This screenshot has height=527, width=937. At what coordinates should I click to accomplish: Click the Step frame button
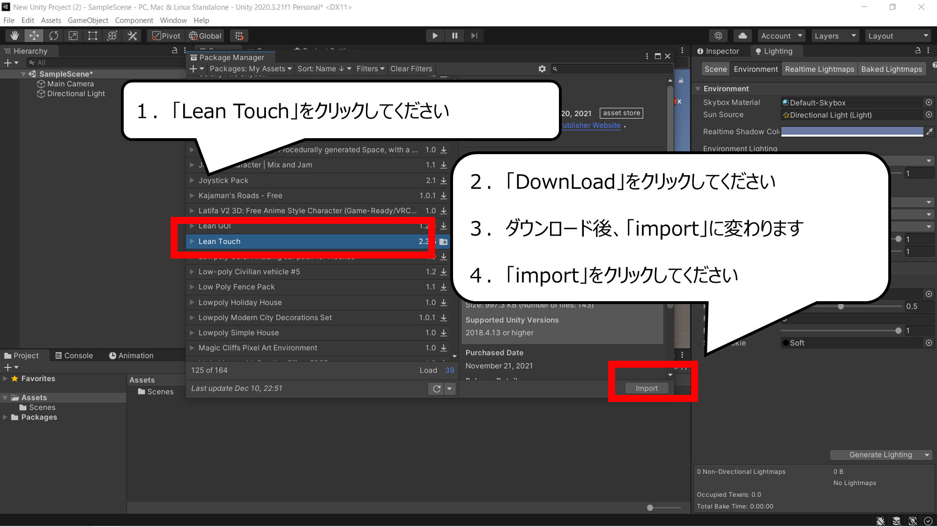point(474,36)
